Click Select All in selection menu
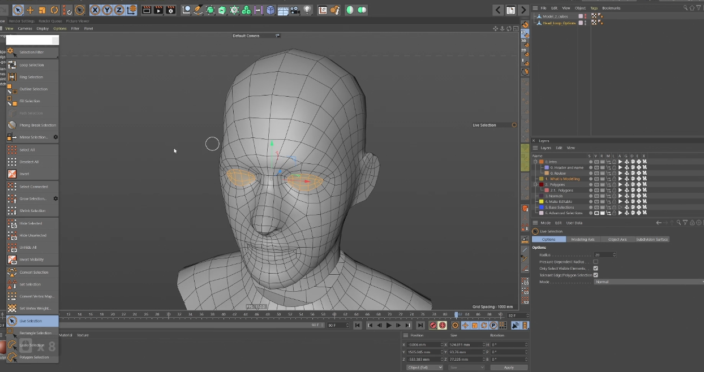 coord(32,150)
